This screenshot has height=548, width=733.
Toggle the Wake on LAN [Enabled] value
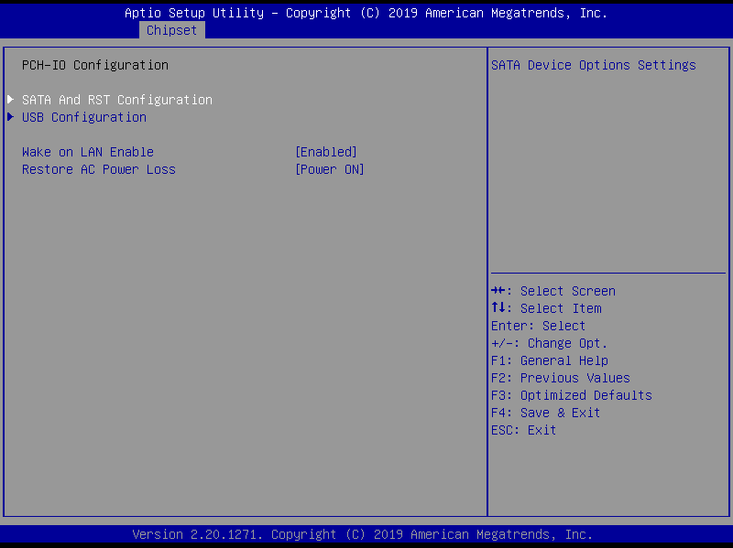pyautogui.click(x=326, y=152)
